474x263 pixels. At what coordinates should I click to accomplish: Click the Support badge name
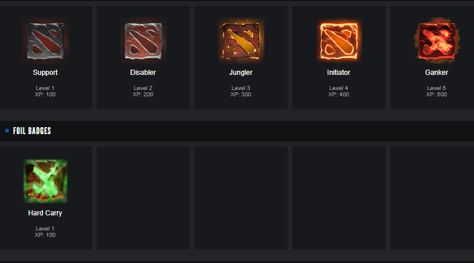point(45,73)
